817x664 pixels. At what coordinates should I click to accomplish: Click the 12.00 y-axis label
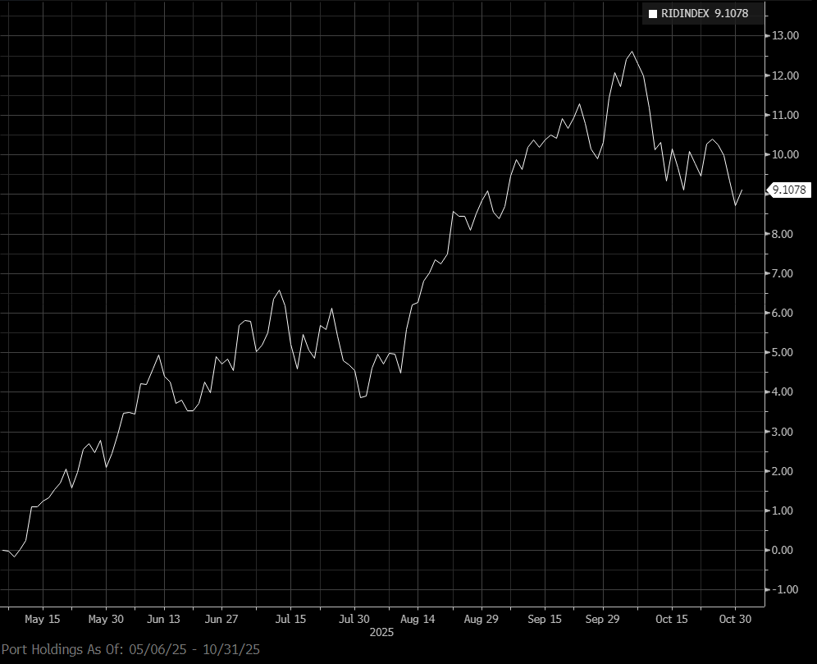tap(785, 76)
